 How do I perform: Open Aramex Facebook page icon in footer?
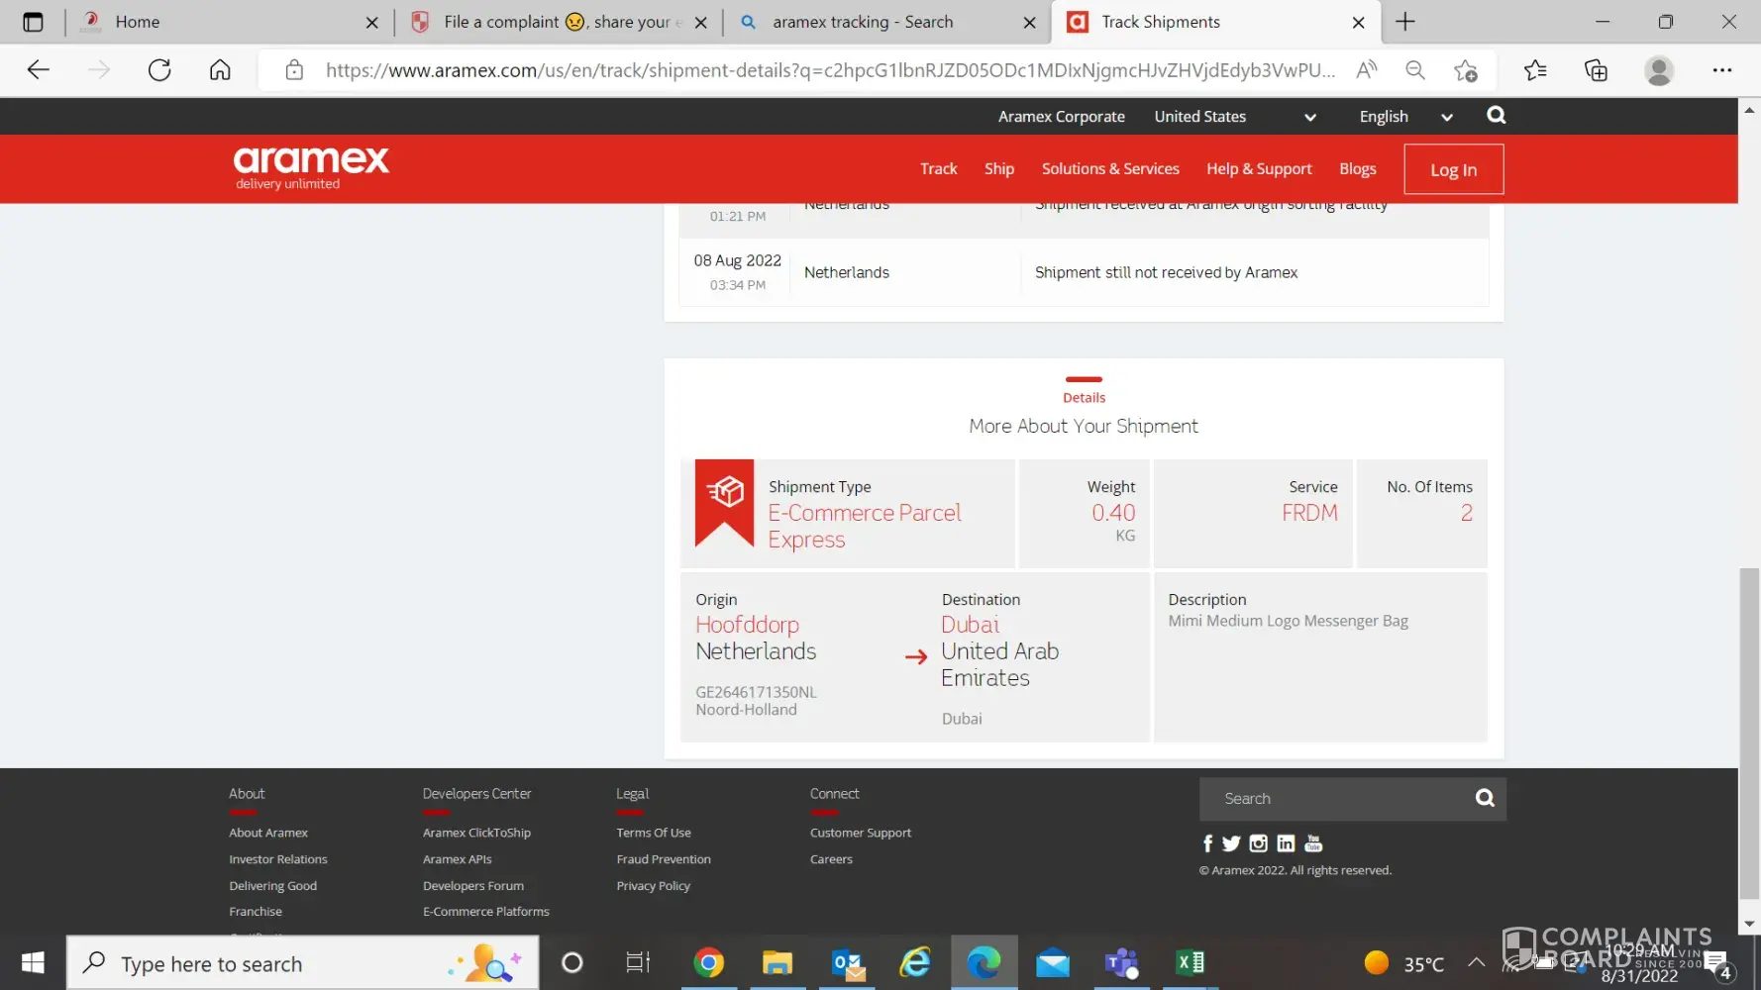coord(1207,843)
